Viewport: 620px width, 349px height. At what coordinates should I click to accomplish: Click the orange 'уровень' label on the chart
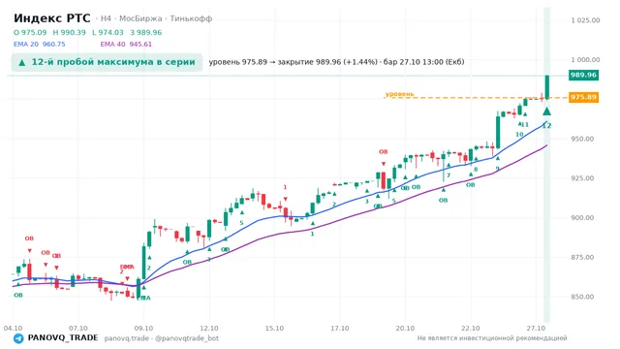(x=399, y=94)
